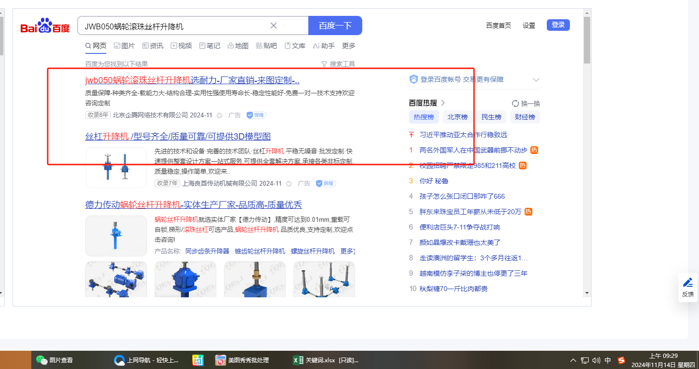699x369 pixels.
Task: Open the 更多 search tab menu
Action: pyautogui.click(x=349, y=46)
